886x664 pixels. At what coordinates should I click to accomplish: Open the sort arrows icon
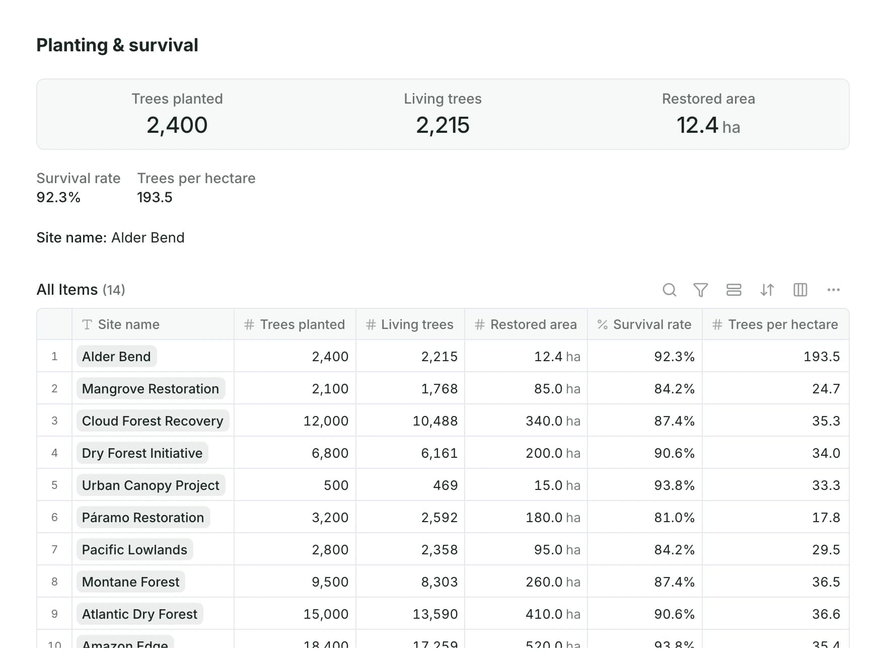(767, 290)
